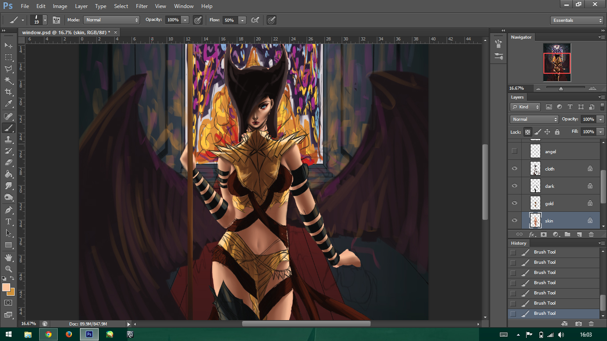Hide the dark layer
This screenshot has width=607, height=341.
(x=515, y=186)
